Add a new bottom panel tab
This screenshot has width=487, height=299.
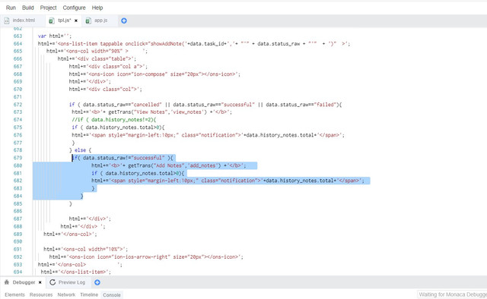pos(97,282)
